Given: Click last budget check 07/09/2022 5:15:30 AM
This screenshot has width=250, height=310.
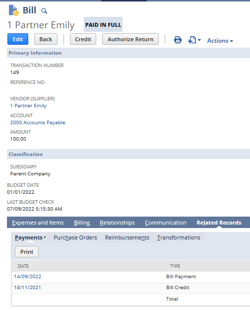Looking at the screenshot, I should point(35,209).
